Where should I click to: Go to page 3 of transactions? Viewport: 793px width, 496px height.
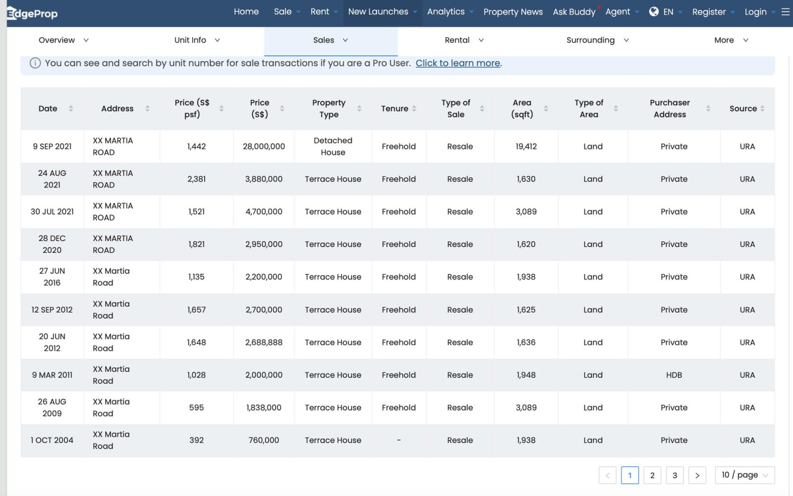(x=675, y=475)
